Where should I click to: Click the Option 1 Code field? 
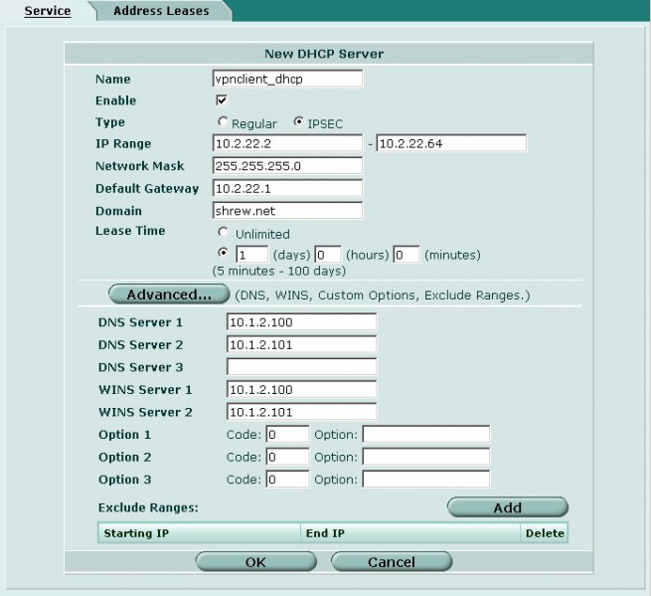tap(287, 435)
